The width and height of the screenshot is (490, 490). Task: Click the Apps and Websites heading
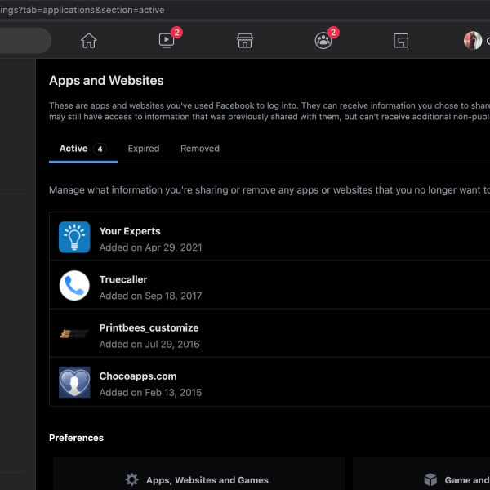[106, 81]
